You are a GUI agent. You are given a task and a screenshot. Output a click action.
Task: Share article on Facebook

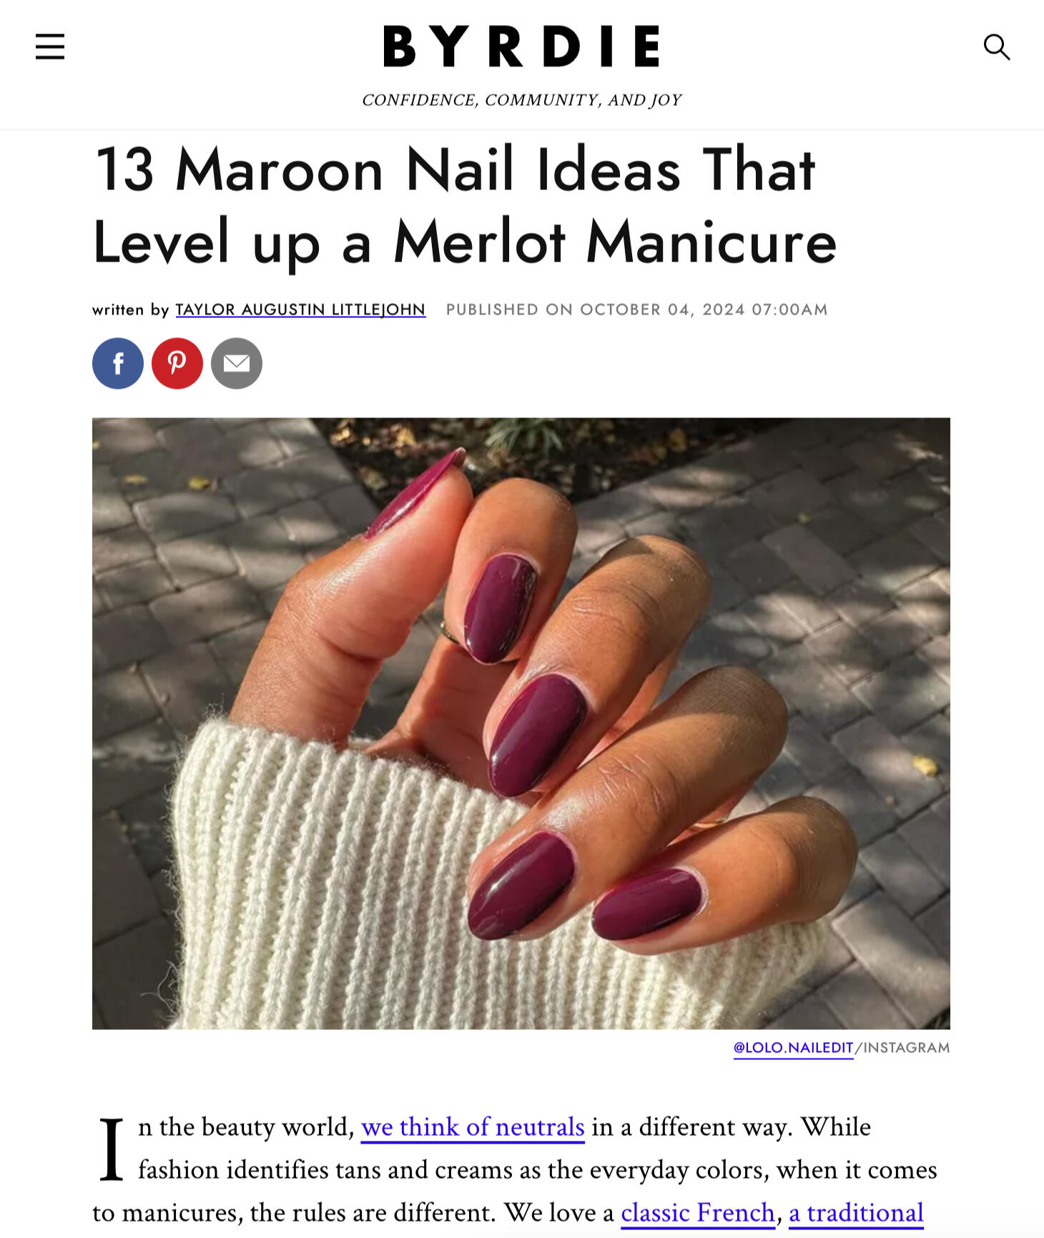118,363
